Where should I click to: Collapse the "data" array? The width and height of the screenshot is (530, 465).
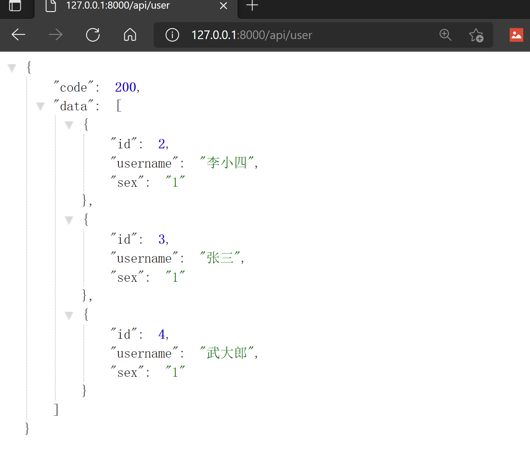[40, 106]
